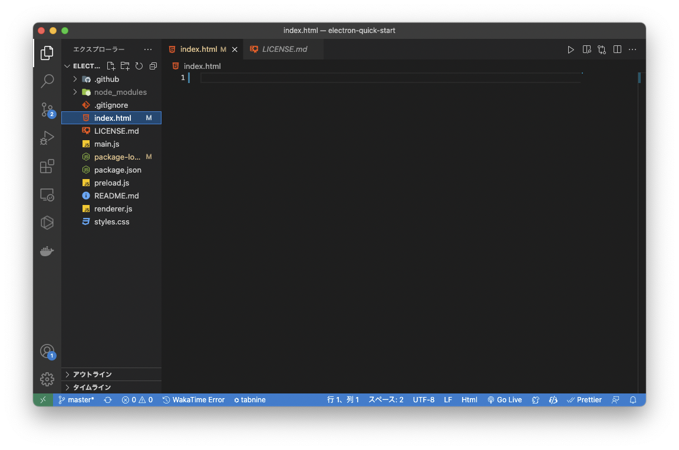Open the Explorer view in the activity bar
679x450 pixels.
47,53
